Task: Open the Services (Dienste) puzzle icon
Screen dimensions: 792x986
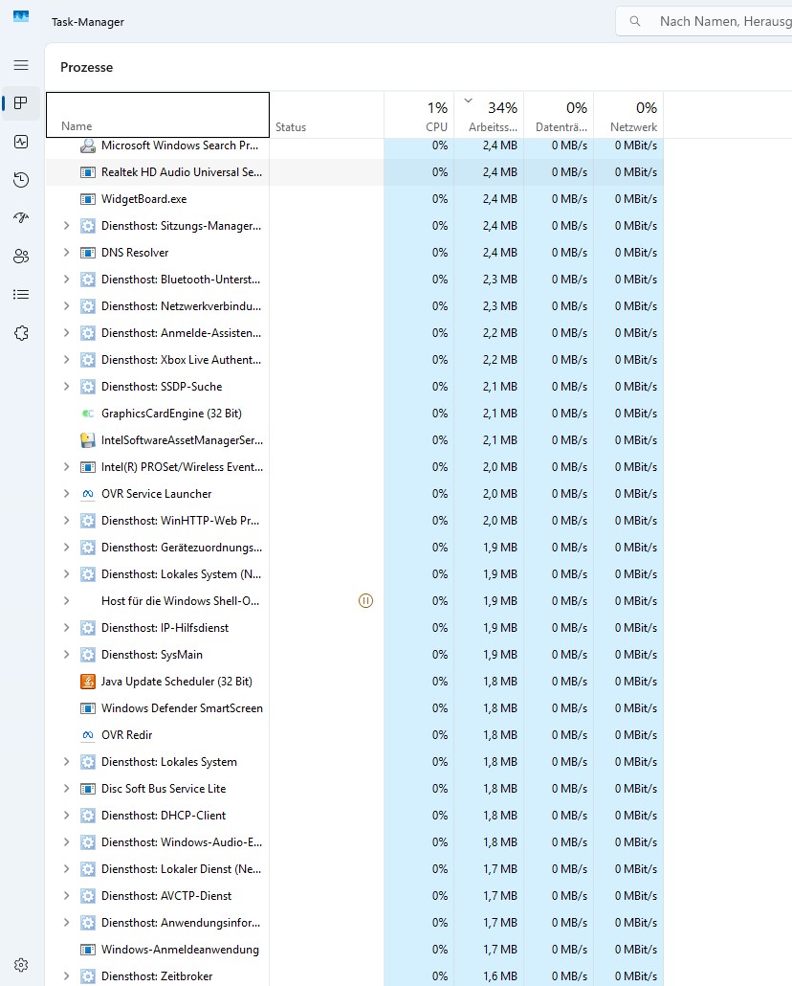Action: point(21,333)
